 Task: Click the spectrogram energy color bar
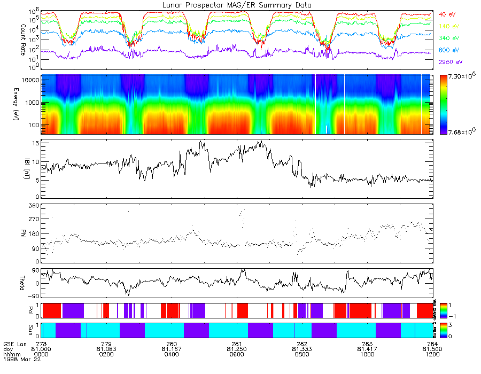pos(443,105)
